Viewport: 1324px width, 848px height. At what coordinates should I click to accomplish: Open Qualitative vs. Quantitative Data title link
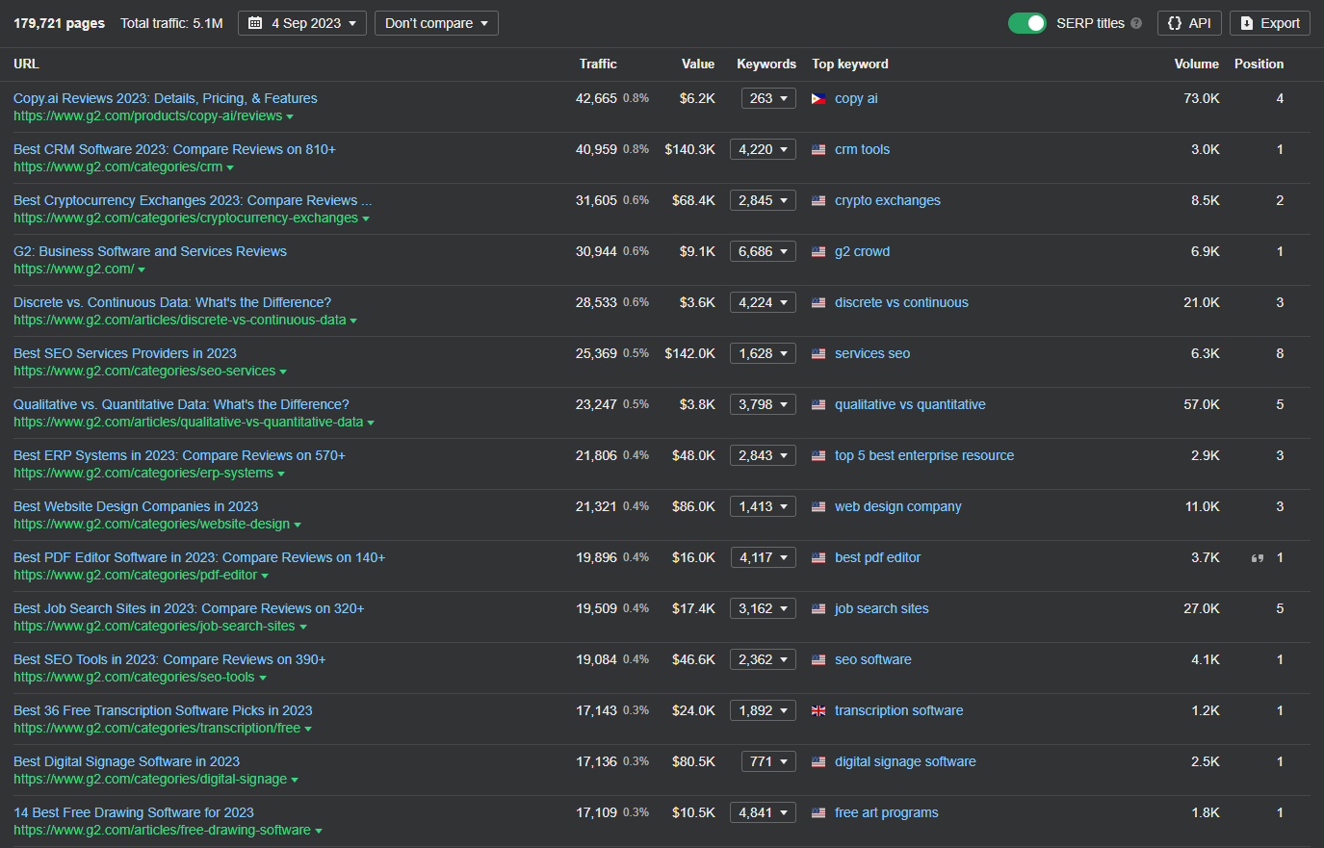[x=181, y=404]
